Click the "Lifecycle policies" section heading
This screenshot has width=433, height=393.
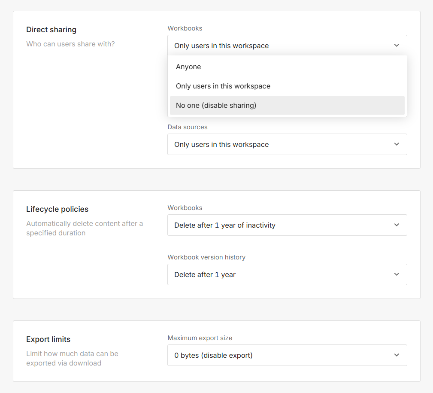point(57,209)
